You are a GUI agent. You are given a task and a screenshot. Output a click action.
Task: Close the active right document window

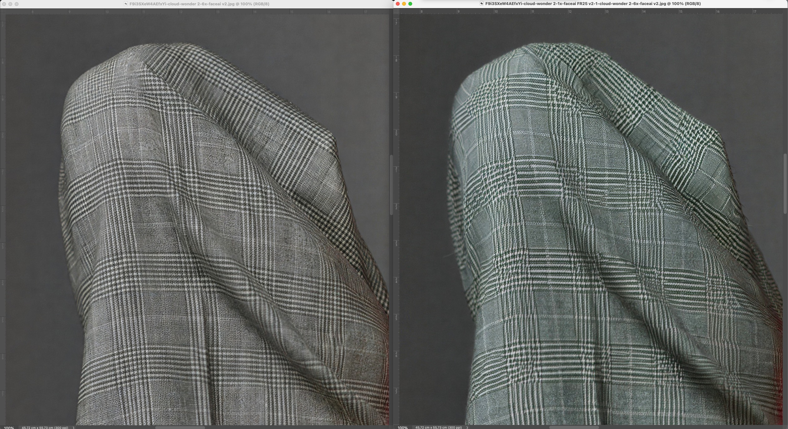(398, 4)
